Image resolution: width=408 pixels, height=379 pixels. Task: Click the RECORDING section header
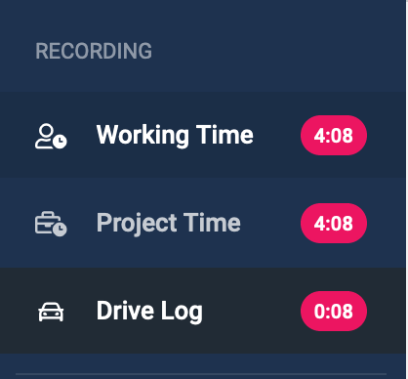(x=94, y=51)
